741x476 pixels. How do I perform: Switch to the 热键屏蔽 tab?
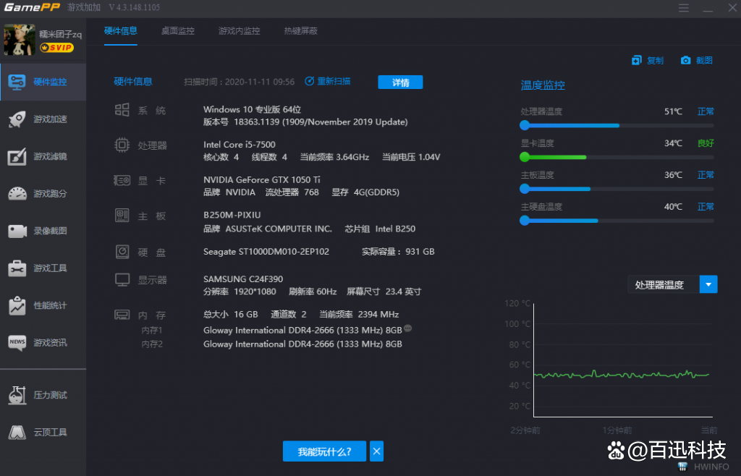(x=300, y=31)
